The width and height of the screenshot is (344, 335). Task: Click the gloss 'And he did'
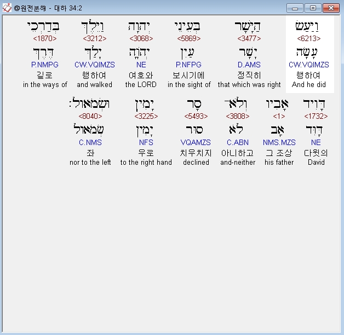[309, 84]
